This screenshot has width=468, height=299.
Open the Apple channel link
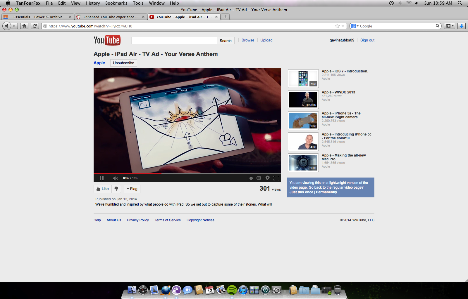click(99, 63)
